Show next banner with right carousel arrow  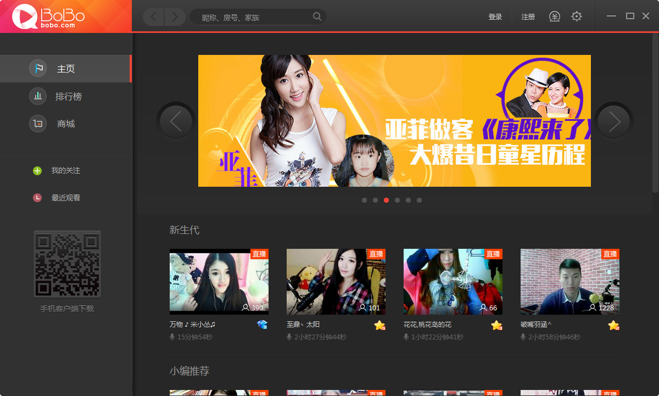point(614,121)
